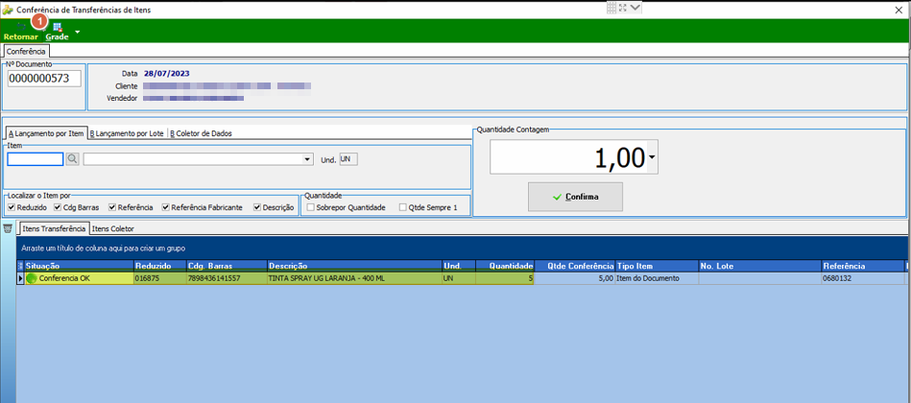Select the Itens Coletor tab
Image resolution: width=911 pixels, height=403 pixels.
[x=112, y=228]
